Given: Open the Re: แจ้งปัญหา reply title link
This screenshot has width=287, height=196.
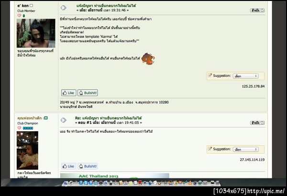Looking at the screenshot, I should (109, 118).
